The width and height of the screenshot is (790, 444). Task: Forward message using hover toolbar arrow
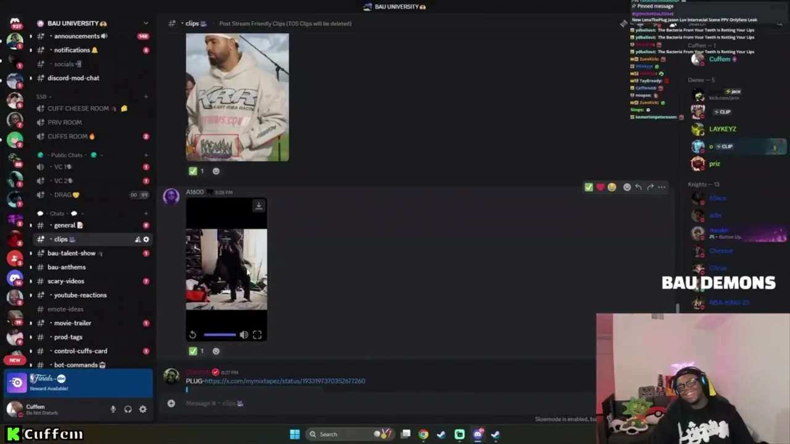click(651, 187)
